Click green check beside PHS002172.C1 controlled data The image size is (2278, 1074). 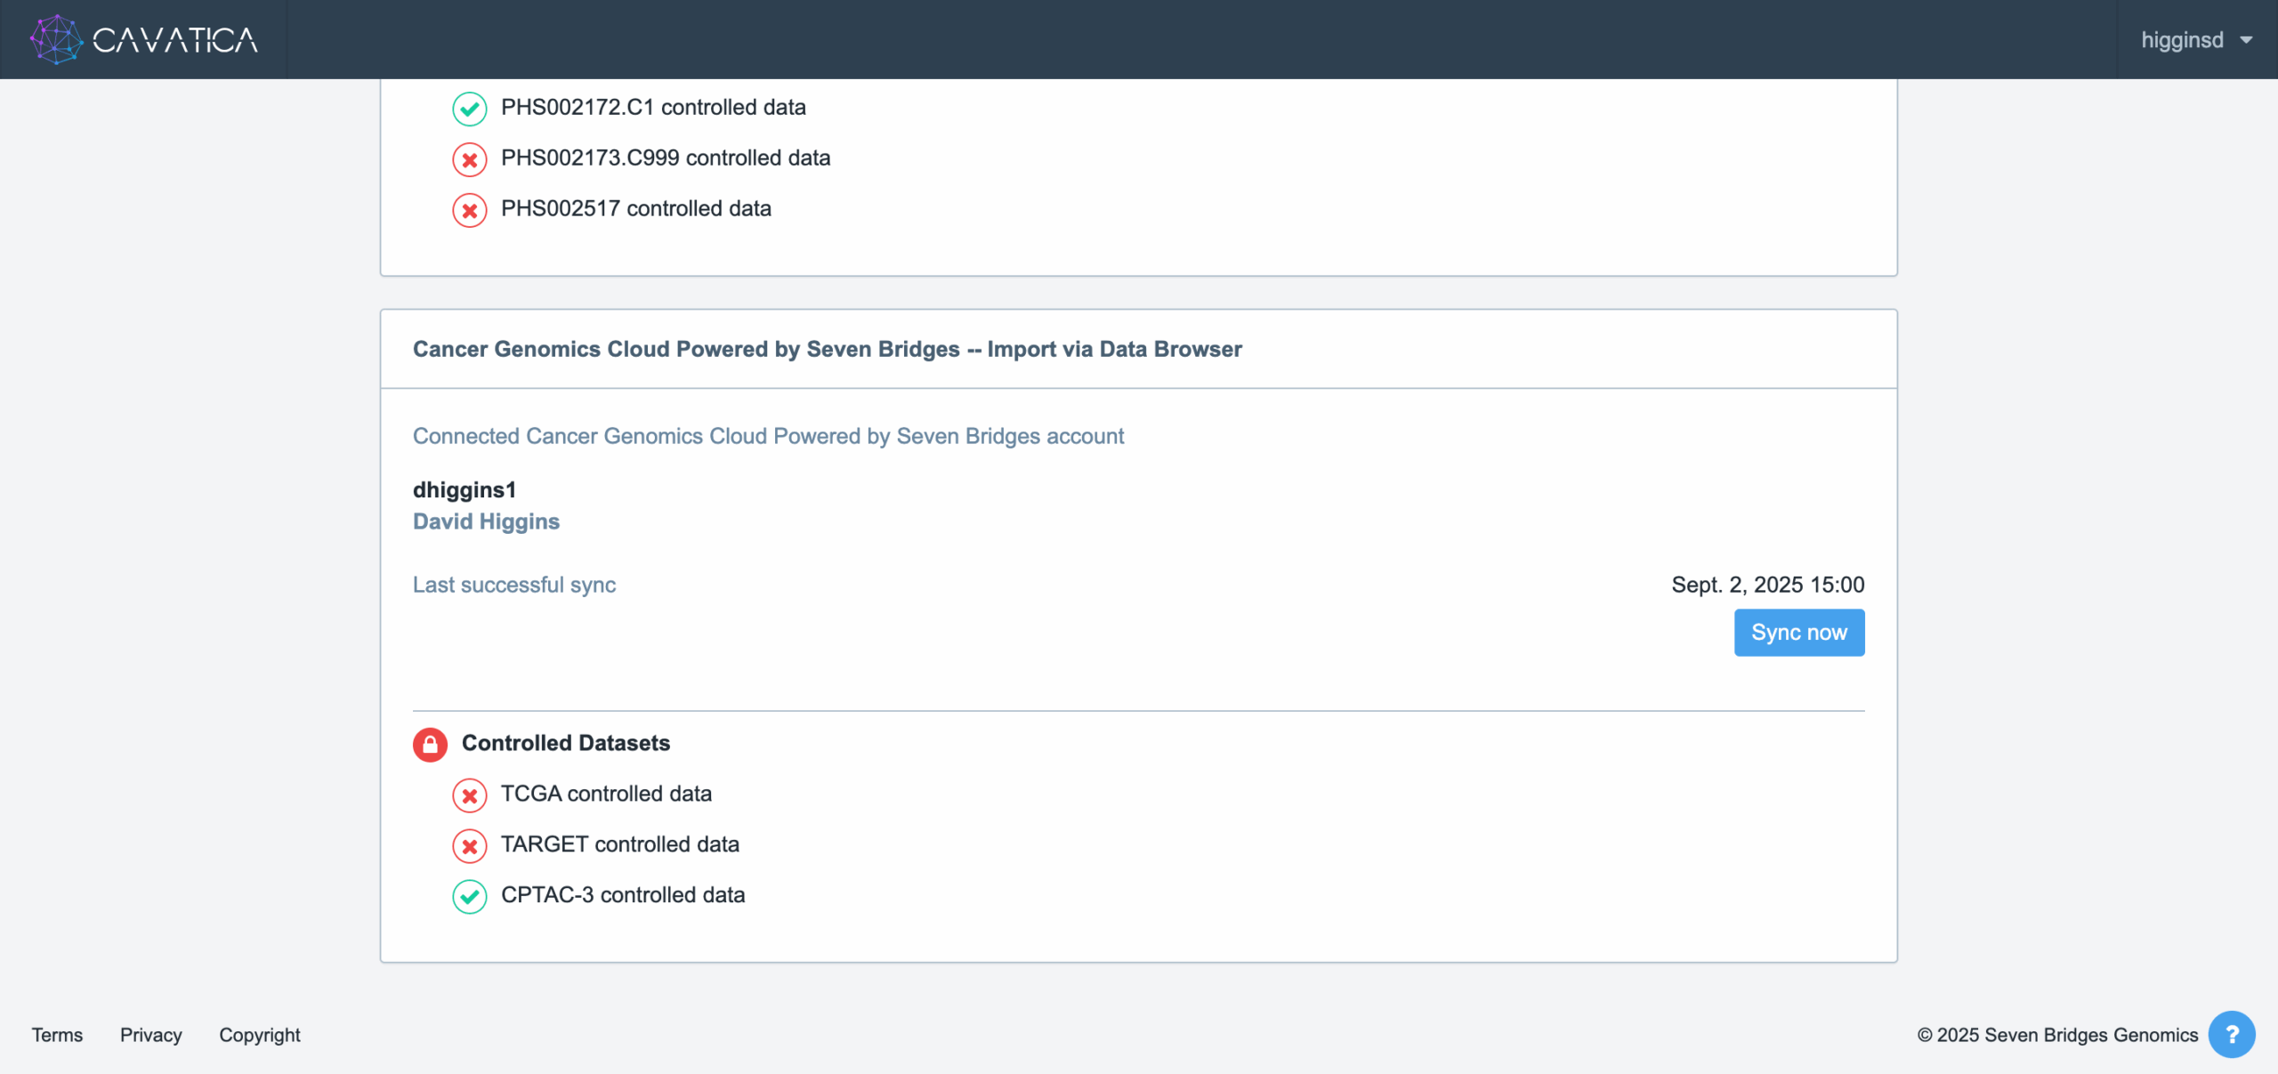pyautogui.click(x=469, y=109)
